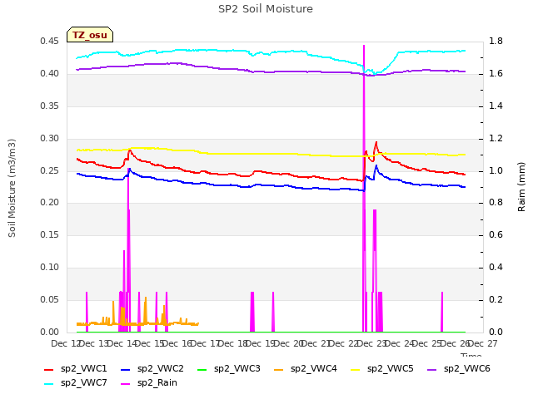Click the sp2_Rain legend label
Screen dimensions: 533x399
[x=157, y=382]
